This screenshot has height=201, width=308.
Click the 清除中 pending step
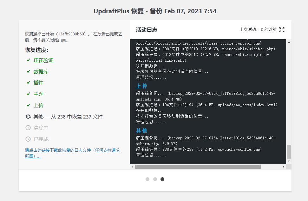click(41, 128)
